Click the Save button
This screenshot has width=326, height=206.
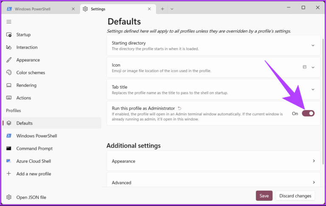coord(264,196)
